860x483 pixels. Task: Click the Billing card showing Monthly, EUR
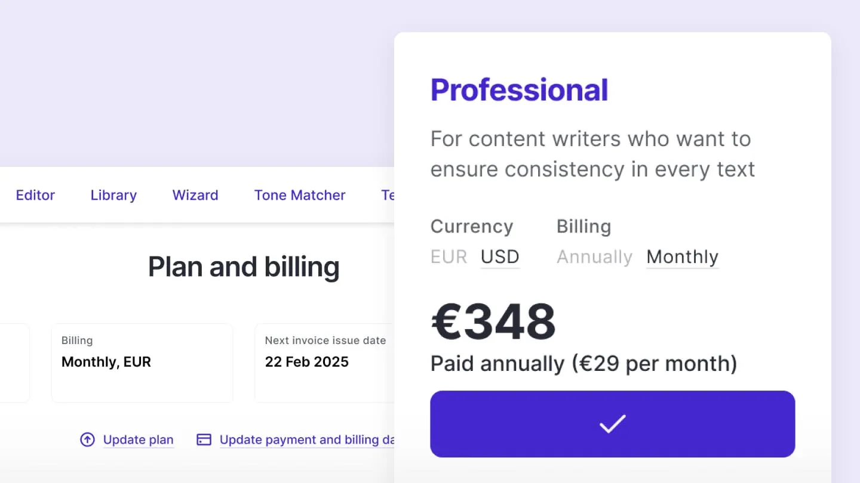142,363
